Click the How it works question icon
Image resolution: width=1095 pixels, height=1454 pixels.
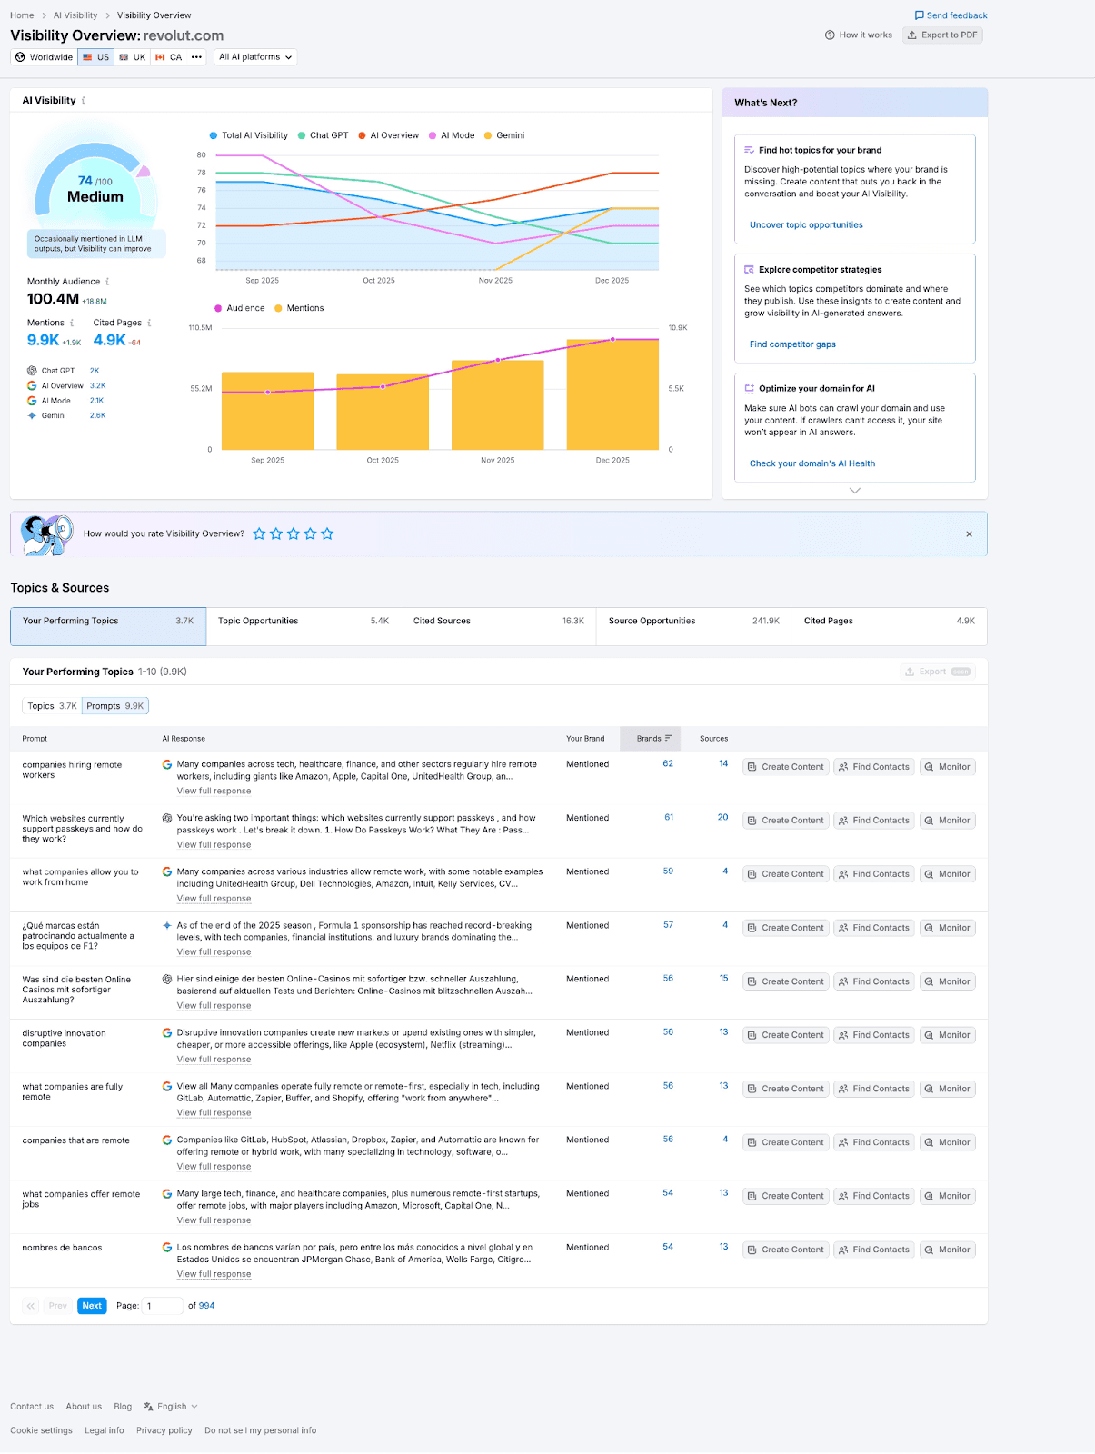830,35
